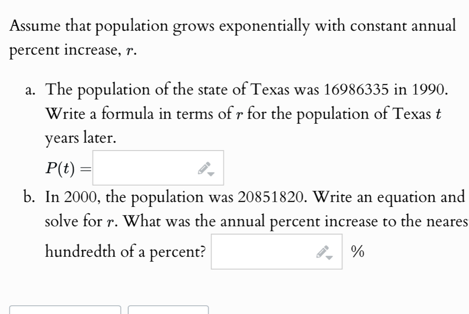Open the equation editor pencil in the P(t) box

(x=204, y=168)
